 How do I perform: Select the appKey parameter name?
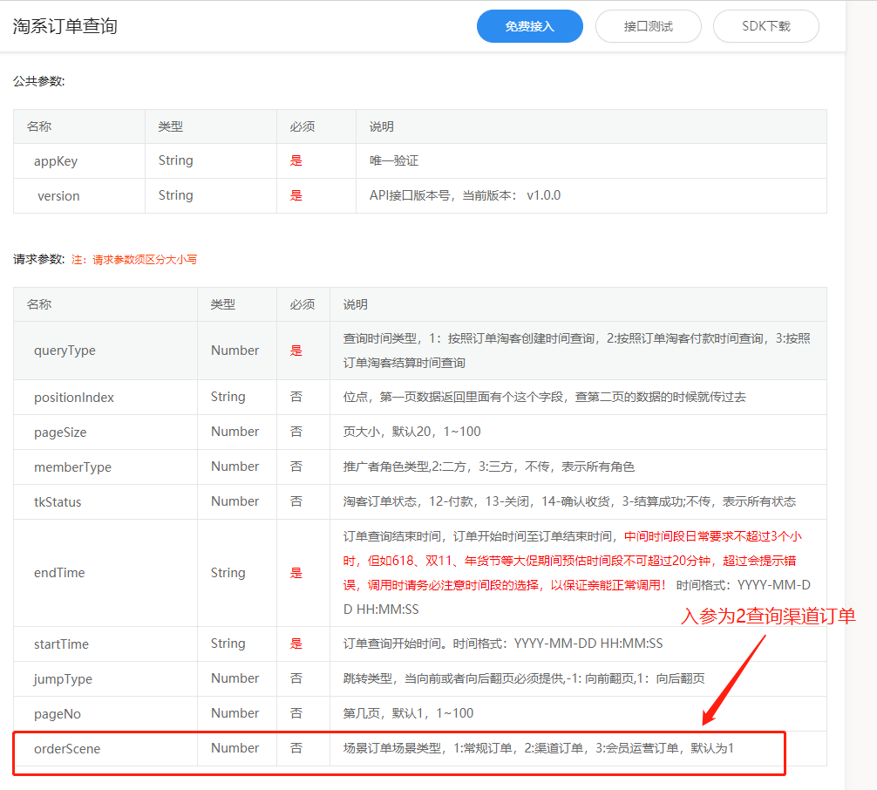[x=56, y=161]
